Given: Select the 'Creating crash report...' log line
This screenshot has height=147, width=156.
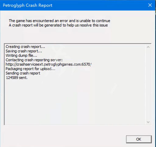Looking at the screenshot, I should click(25, 47).
